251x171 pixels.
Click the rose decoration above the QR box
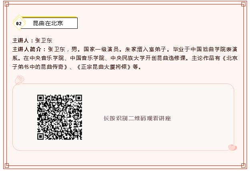click(20, 80)
